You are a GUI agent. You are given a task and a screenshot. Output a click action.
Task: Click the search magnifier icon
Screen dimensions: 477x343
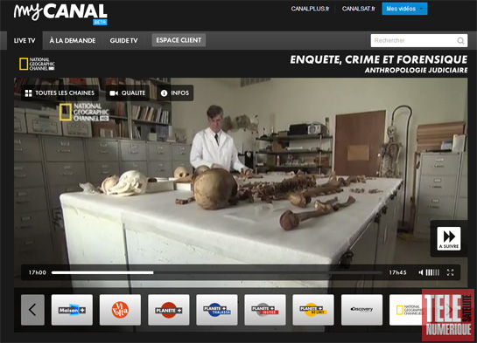pyautogui.click(x=460, y=41)
